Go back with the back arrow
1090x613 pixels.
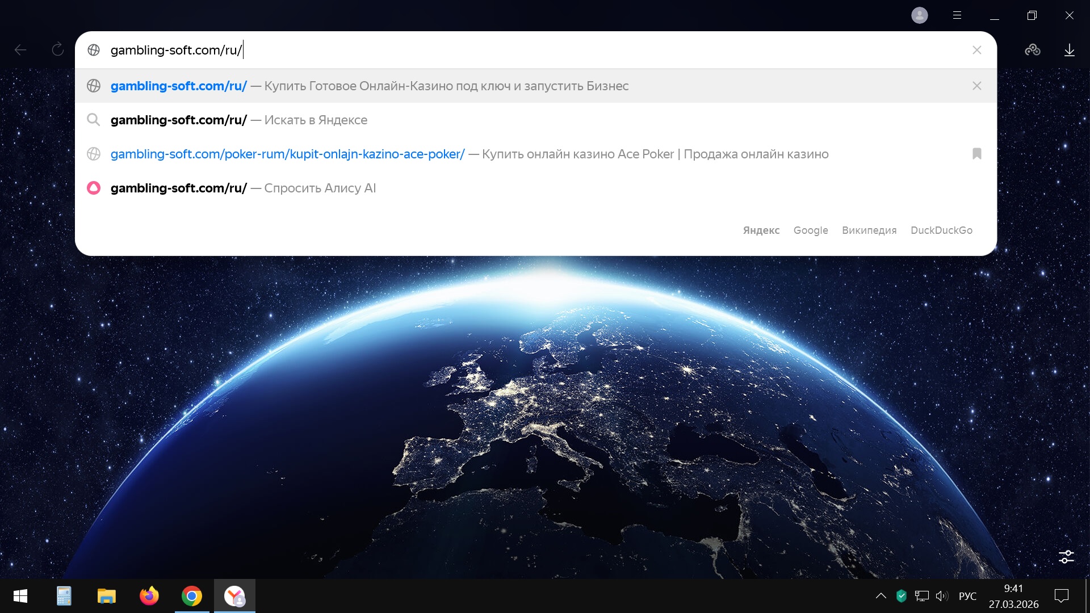tap(20, 50)
